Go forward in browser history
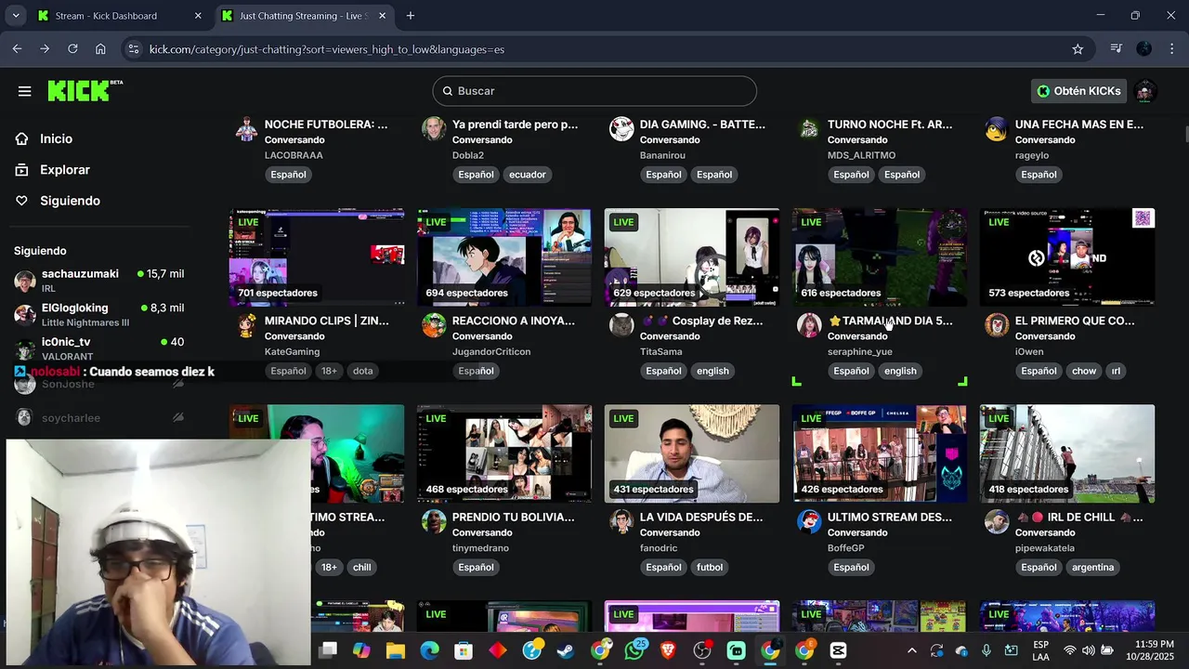The height and width of the screenshot is (669, 1189). click(45, 49)
